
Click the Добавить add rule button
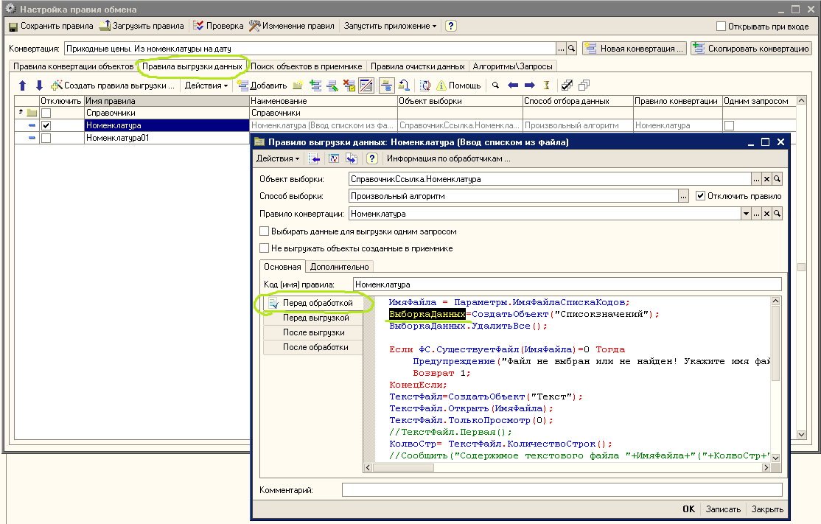(x=262, y=85)
